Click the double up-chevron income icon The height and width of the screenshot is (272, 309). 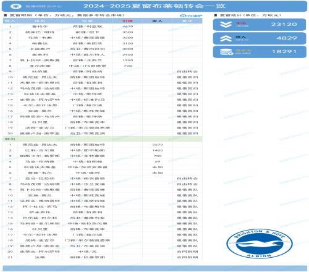pyautogui.click(x=226, y=38)
